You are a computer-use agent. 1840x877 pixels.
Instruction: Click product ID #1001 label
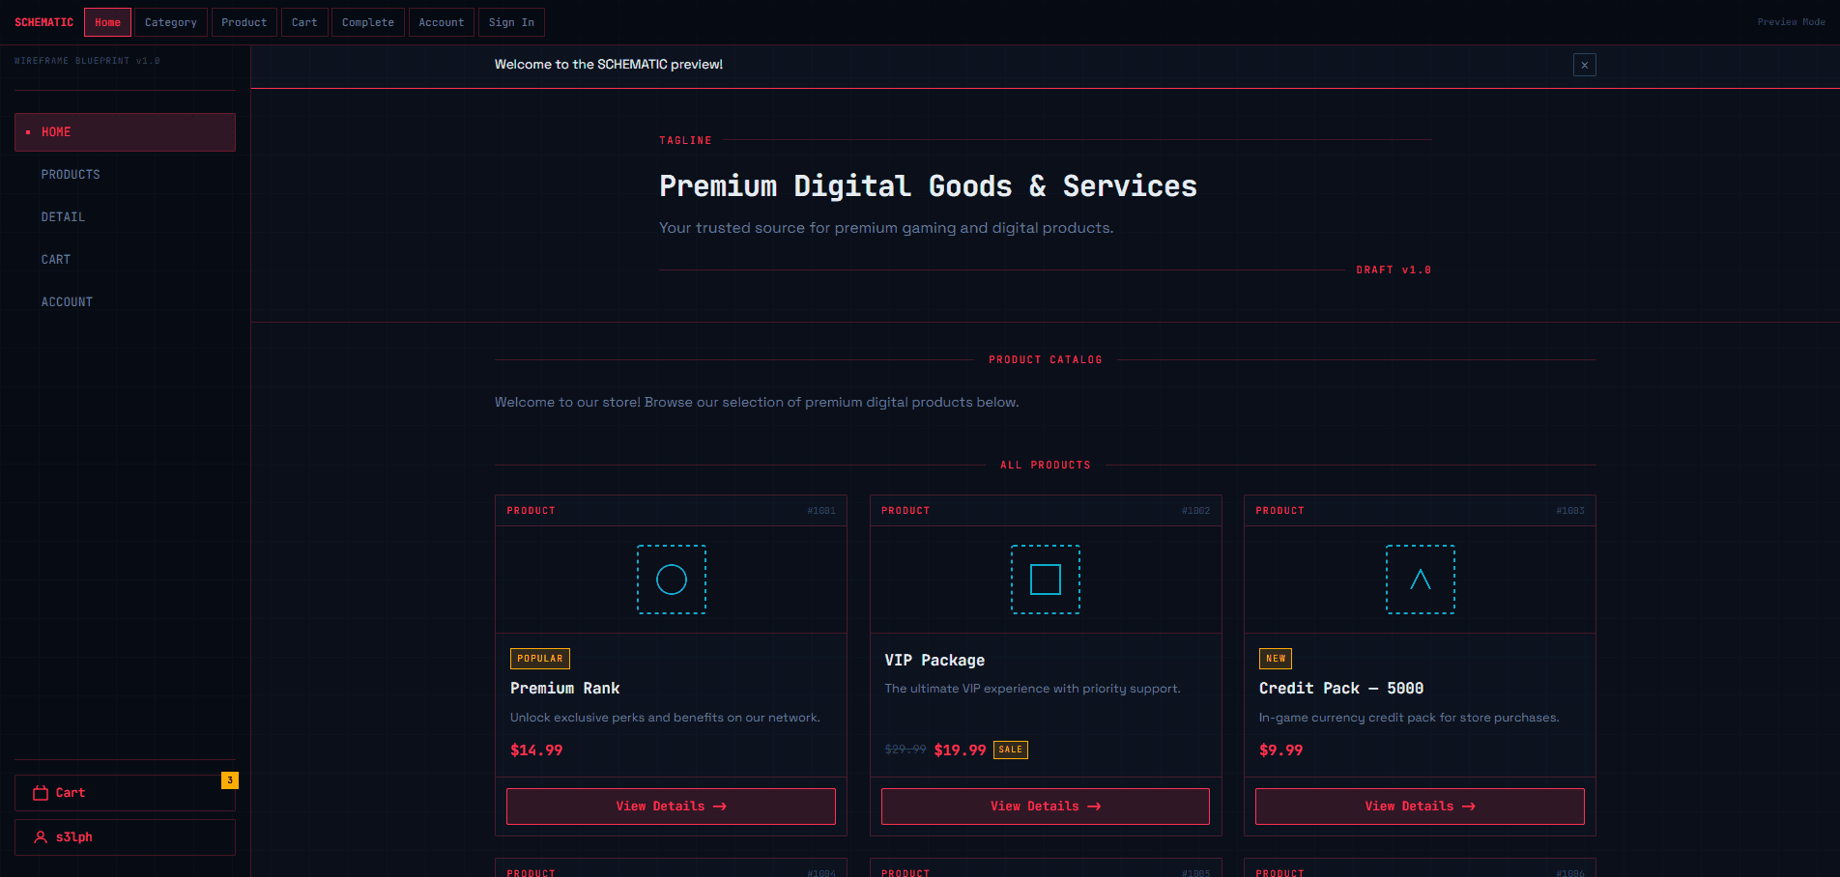click(821, 511)
